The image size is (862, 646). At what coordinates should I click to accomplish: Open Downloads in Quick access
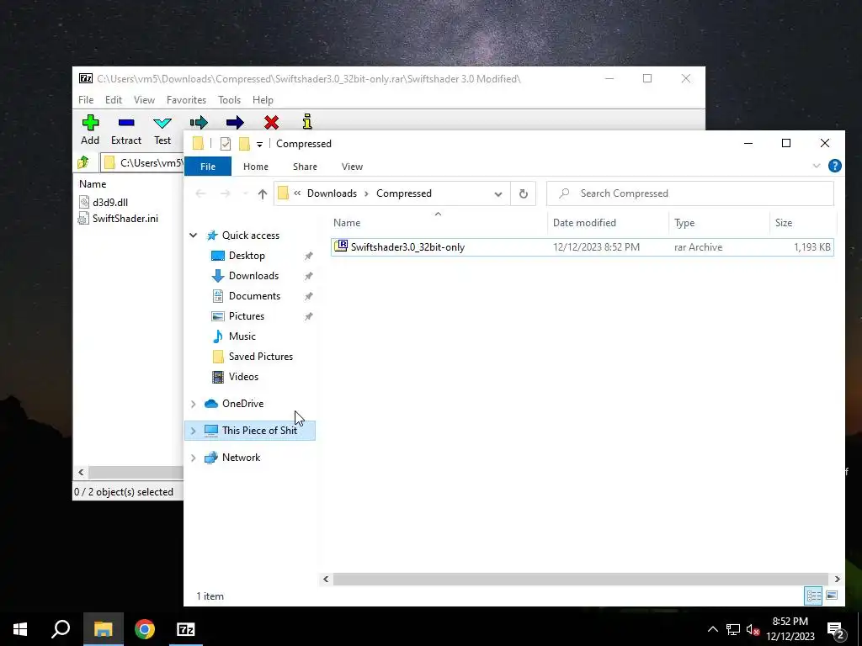click(253, 276)
